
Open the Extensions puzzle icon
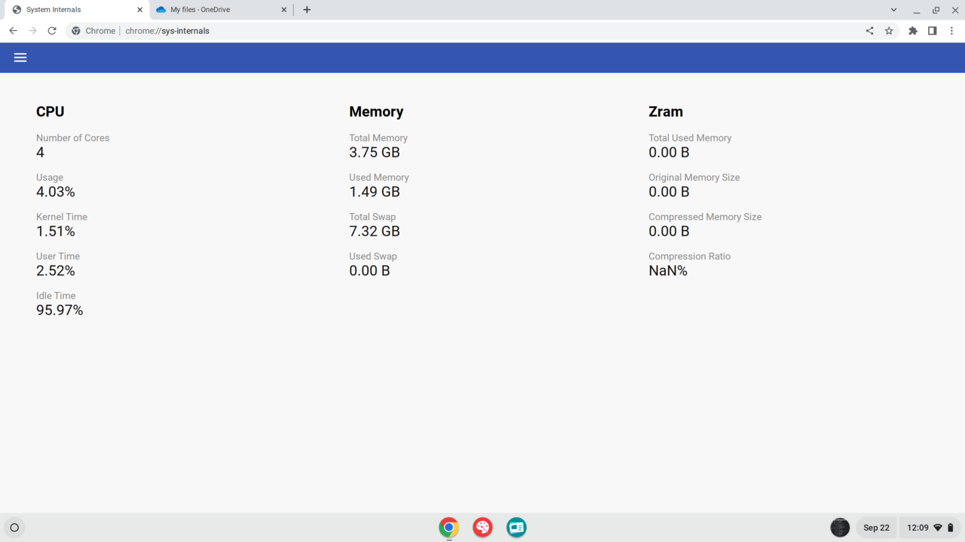coord(913,31)
